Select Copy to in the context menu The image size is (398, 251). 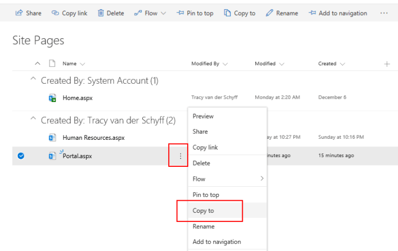[x=203, y=211]
